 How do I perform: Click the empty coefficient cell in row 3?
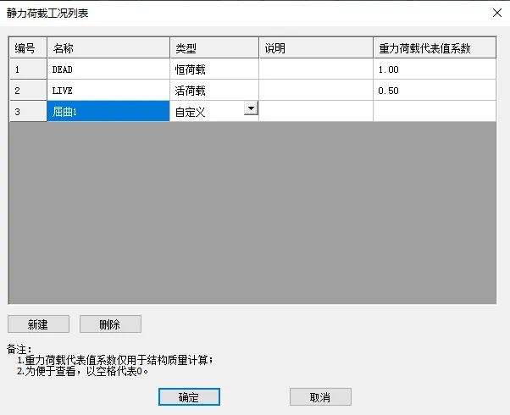434,111
